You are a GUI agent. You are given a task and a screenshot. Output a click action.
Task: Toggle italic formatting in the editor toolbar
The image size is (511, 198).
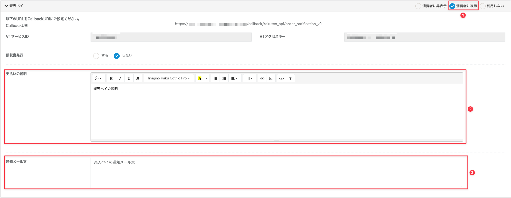(120, 78)
